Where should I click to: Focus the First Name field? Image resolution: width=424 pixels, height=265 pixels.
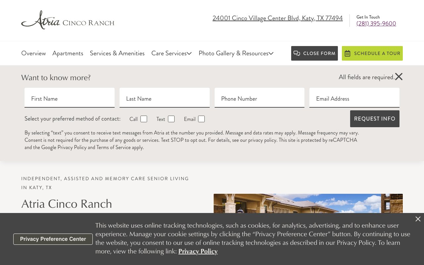pos(70,98)
